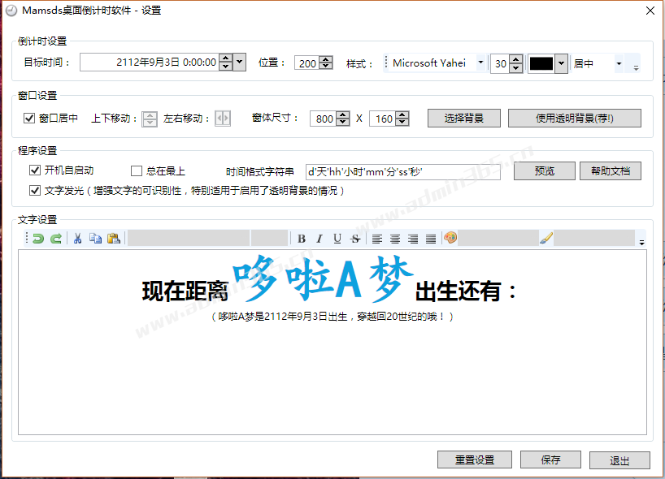Increase the target time spinner
The width and height of the screenshot is (665, 479).
[226, 58]
